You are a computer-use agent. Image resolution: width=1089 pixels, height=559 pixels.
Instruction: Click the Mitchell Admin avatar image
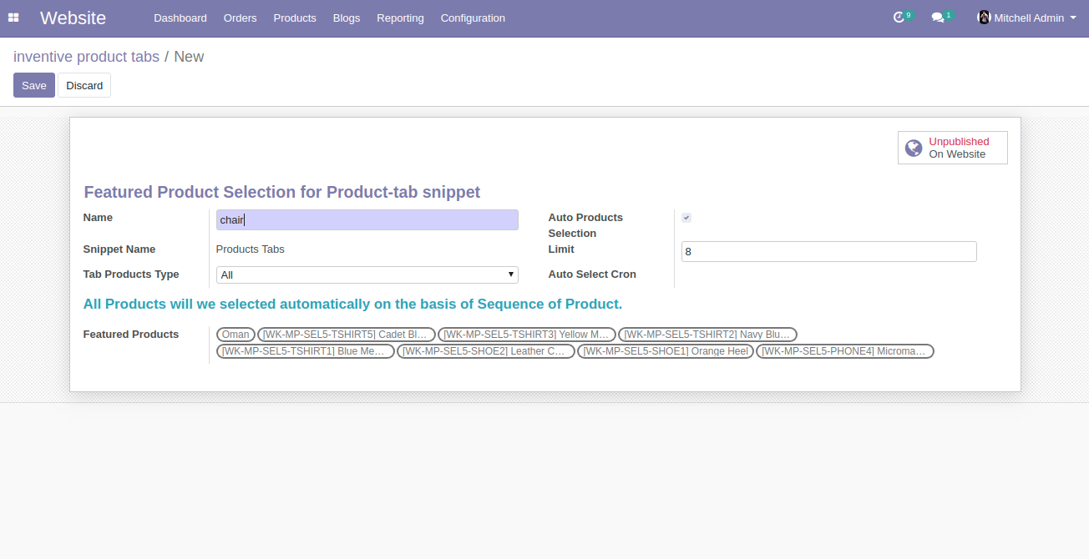pyautogui.click(x=984, y=18)
